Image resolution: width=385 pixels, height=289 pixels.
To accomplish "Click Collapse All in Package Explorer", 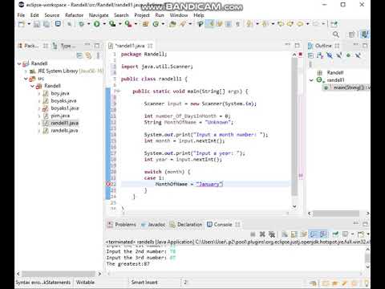I will (x=79, y=55).
